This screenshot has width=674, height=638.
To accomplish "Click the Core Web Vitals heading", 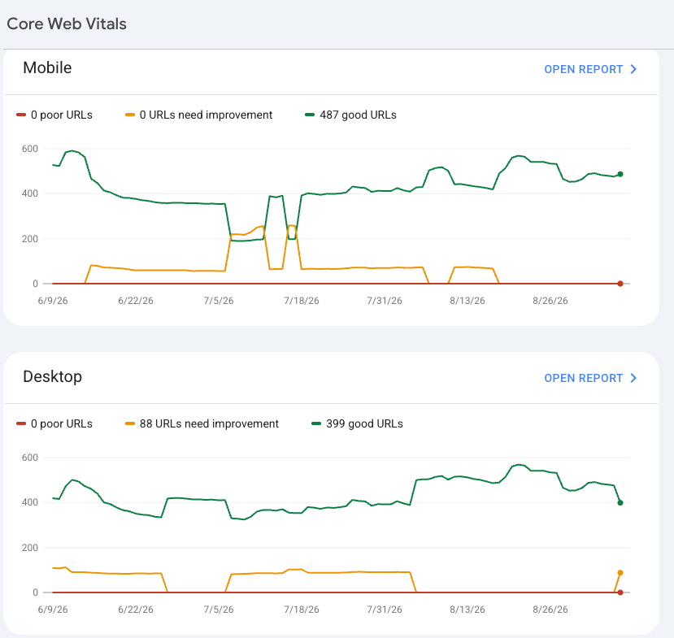I will (x=67, y=24).
